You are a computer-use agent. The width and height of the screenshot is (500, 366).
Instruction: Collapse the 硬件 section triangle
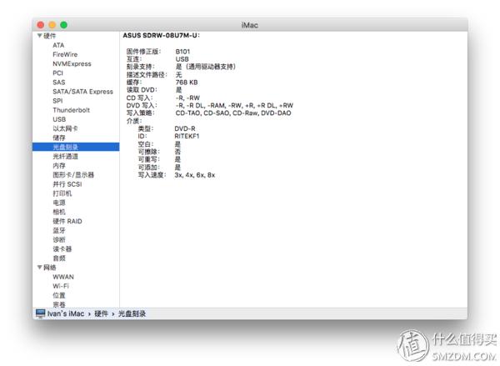[38, 36]
